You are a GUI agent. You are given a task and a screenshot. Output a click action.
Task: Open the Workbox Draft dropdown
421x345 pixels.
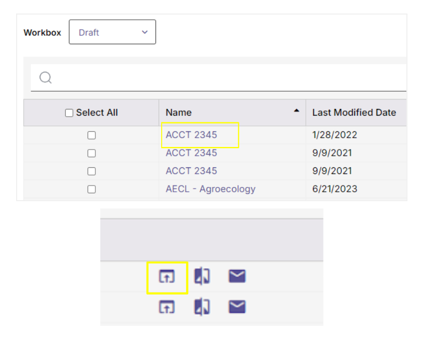(x=112, y=32)
